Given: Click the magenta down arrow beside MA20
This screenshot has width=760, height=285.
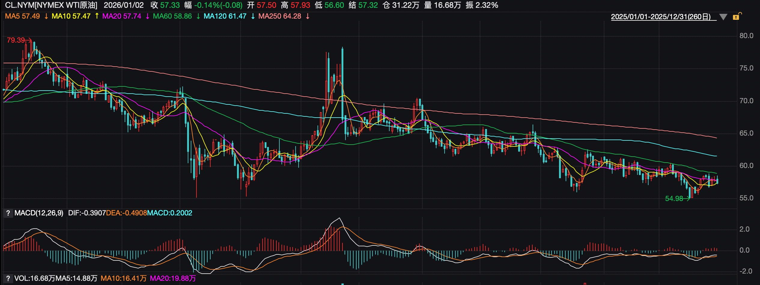Looking at the screenshot, I should pos(147,16).
